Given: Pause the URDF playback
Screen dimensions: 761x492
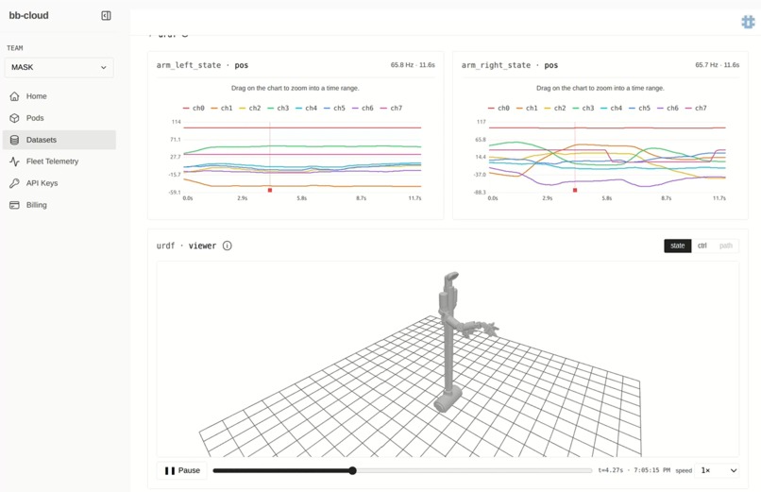Looking at the screenshot, I should (182, 470).
